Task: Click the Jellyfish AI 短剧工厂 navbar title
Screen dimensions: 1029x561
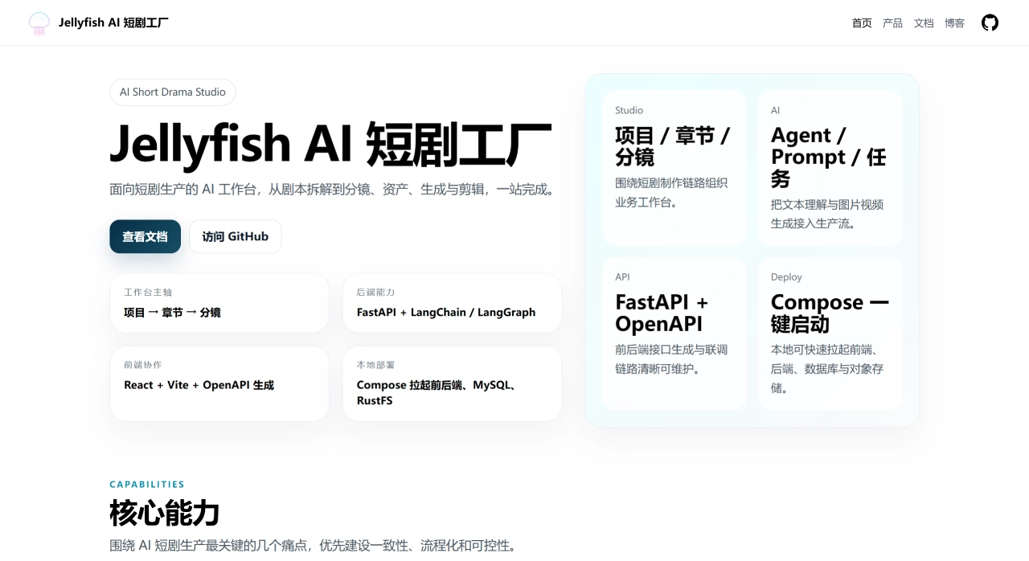Action: coord(113,23)
